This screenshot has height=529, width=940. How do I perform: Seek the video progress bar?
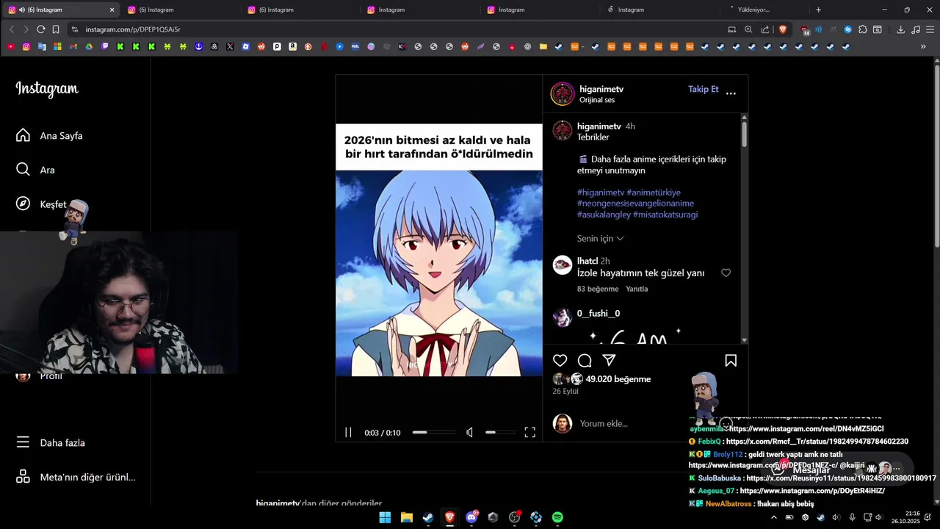click(433, 433)
